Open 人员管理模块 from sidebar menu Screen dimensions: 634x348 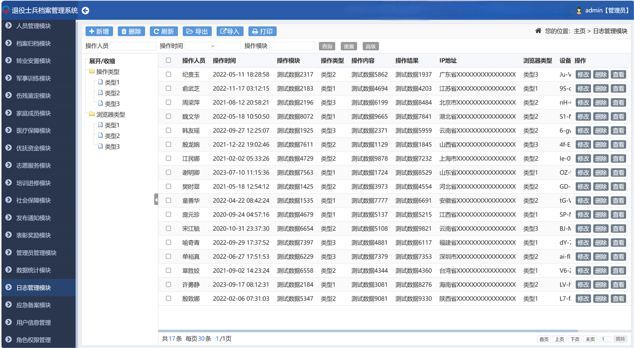[34, 26]
